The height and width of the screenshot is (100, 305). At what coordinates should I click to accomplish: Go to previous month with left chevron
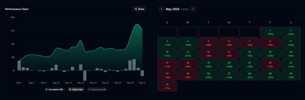pyautogui.click(x=161, y=9)
